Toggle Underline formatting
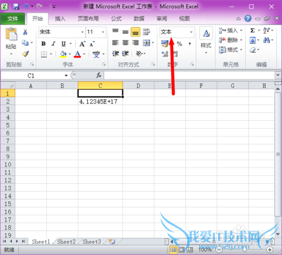 [64, 44]
